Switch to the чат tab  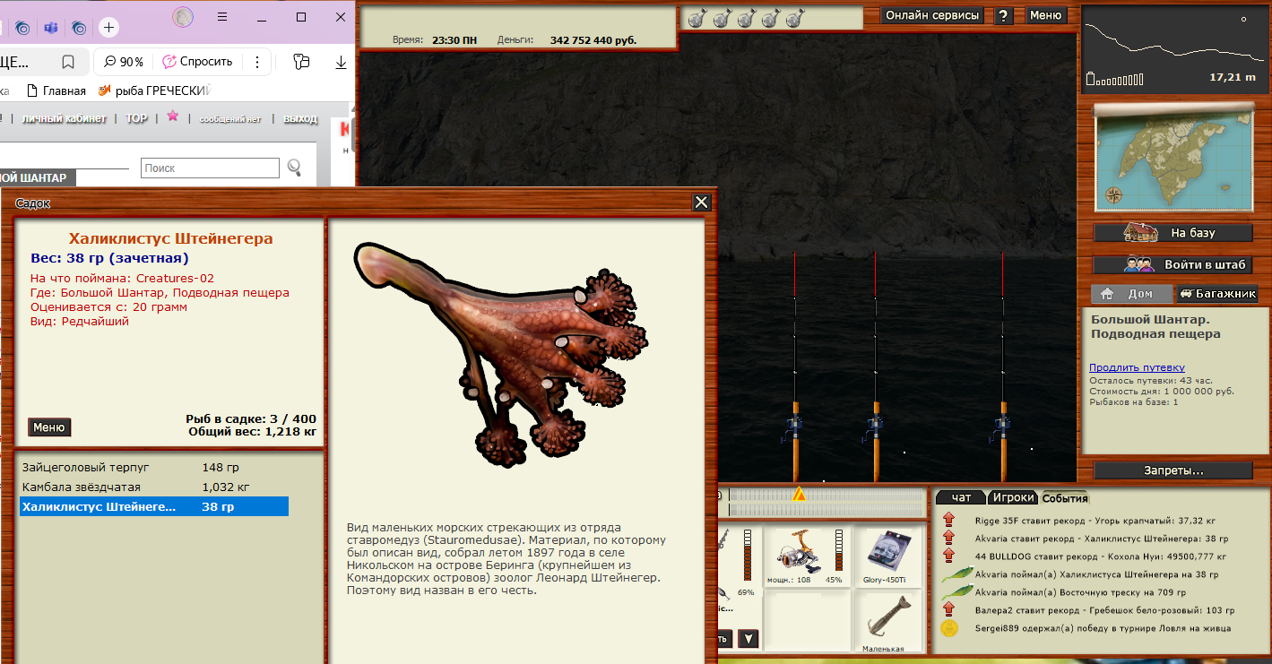pos(961,497)
